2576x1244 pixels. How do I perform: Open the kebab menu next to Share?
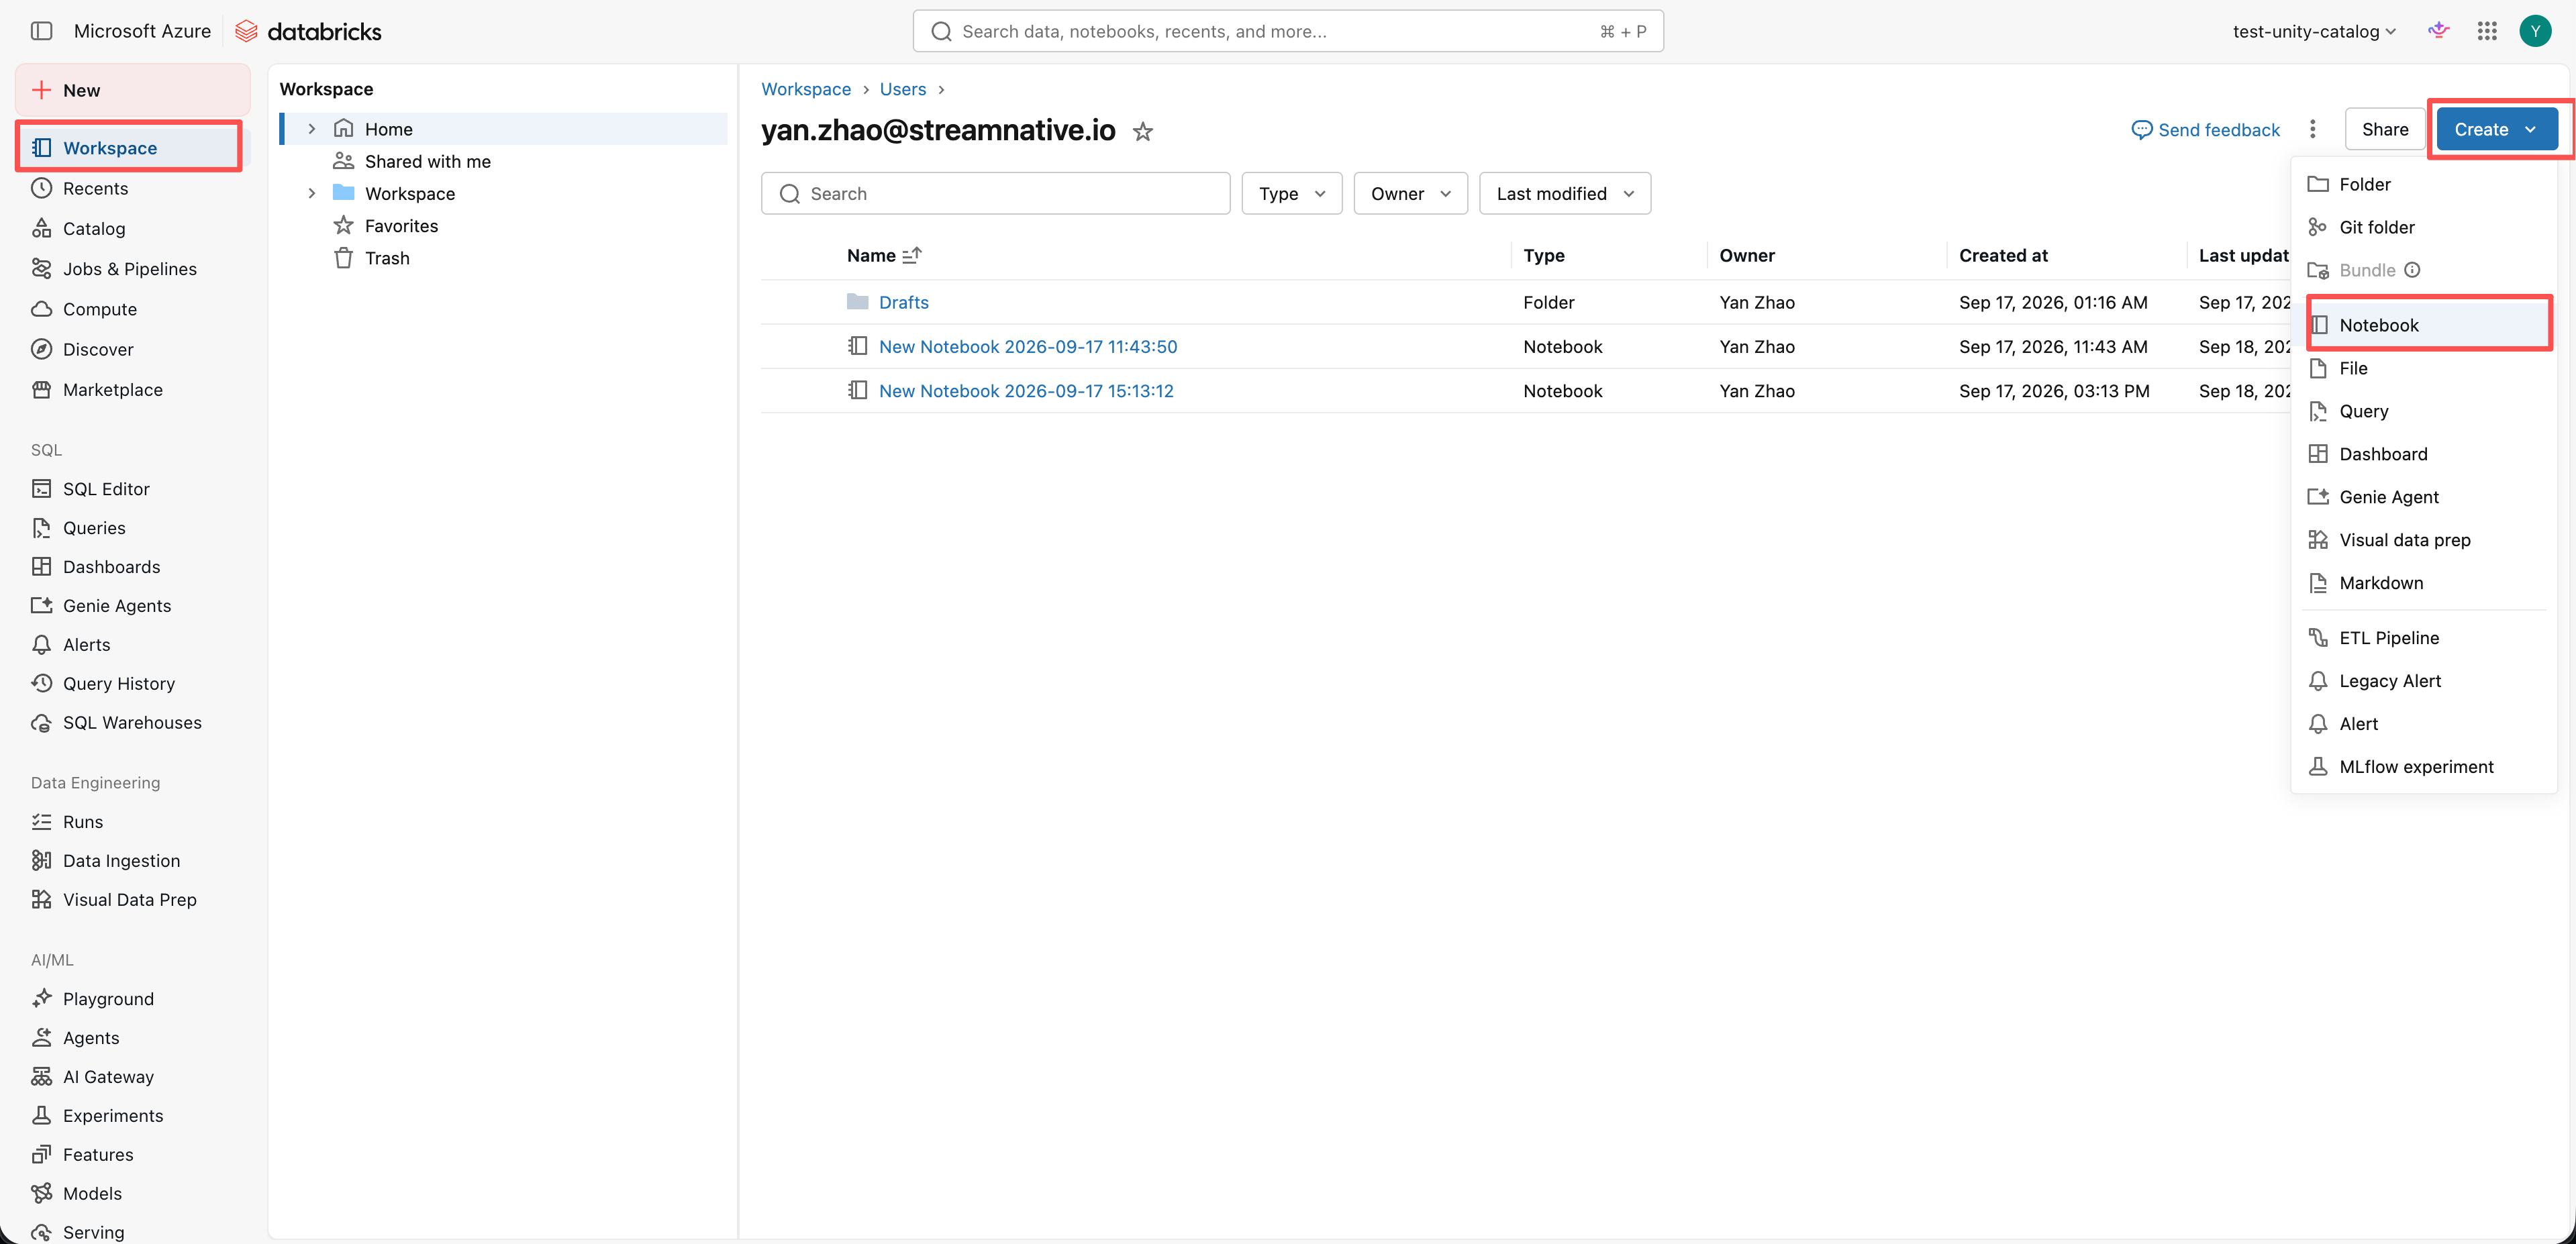pos(2312,129)
